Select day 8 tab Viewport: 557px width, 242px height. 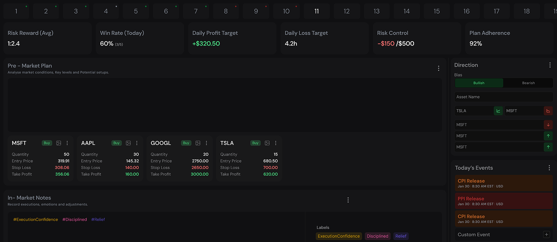point(226,11)
